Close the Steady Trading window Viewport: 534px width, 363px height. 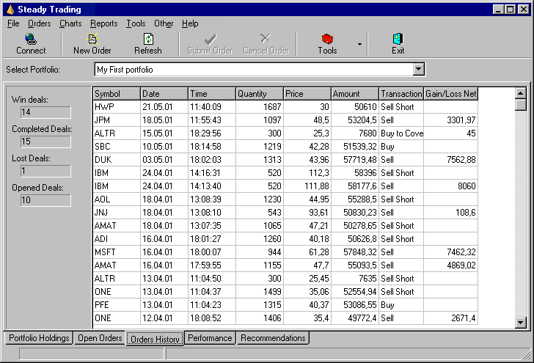click(524, 10)
